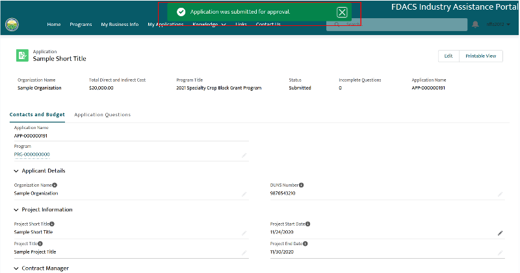Open Programs in the navigation bar
The width and height of the screenshot is (520, 273).
(x=81, y=25)
